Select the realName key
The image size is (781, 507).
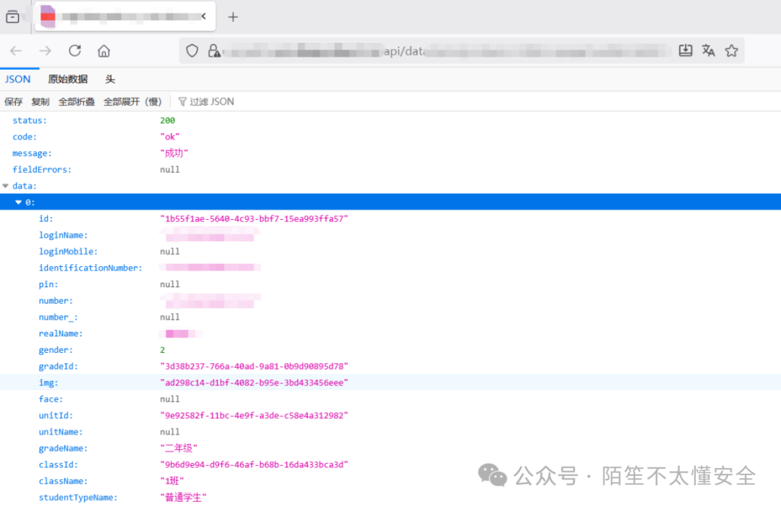[x=61, y=333]
